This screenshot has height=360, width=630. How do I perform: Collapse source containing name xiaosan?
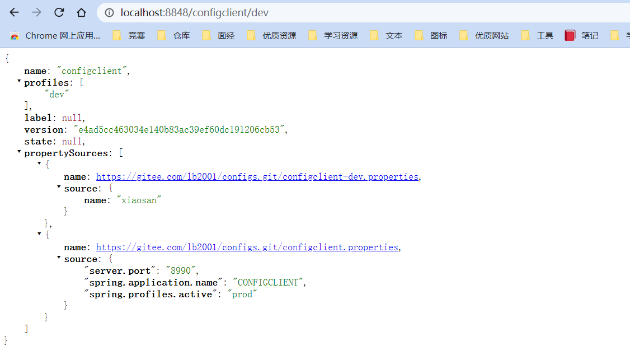click(59, 187)
